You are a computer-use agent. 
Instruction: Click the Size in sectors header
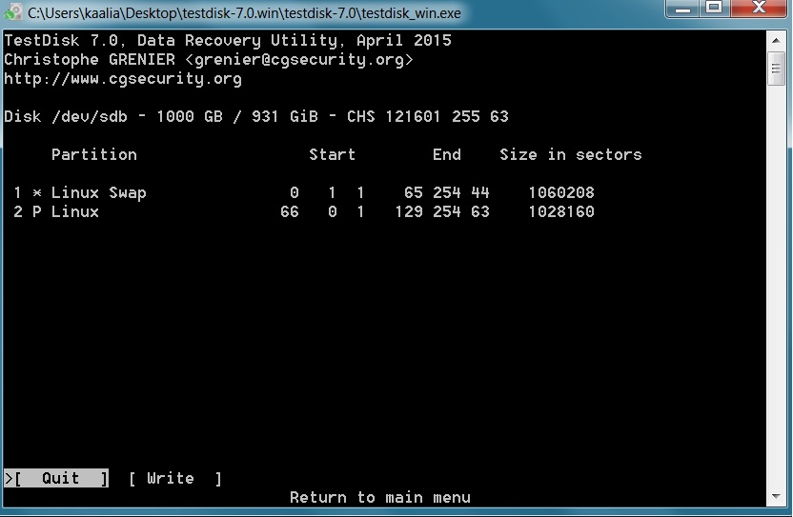571,154
